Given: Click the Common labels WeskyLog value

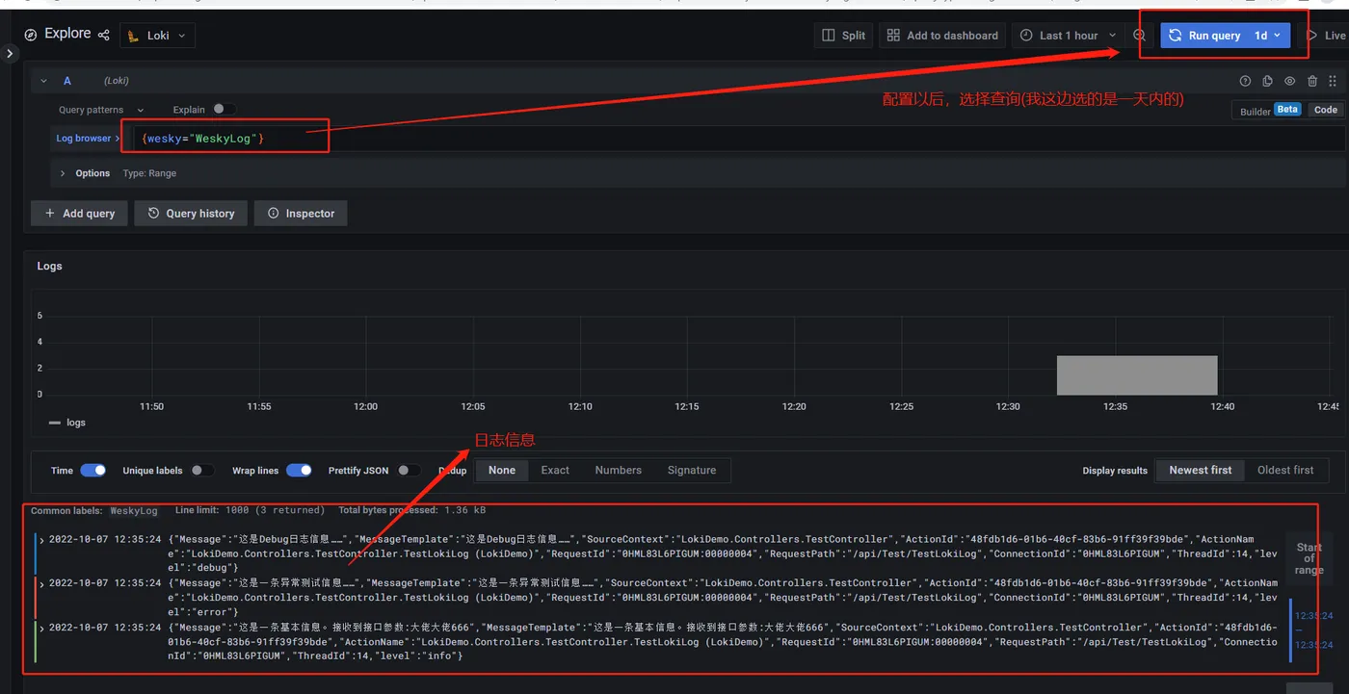Looking at the screenshot, I should tap(134, 510).
